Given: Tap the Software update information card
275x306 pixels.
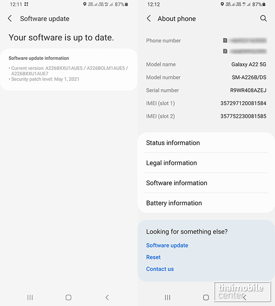Looking at the screenshot, I should point(69,70).
